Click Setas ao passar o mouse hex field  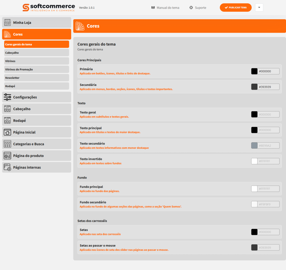[268, 248]
